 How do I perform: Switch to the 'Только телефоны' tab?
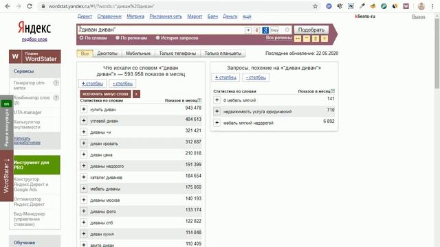[177, 54]
